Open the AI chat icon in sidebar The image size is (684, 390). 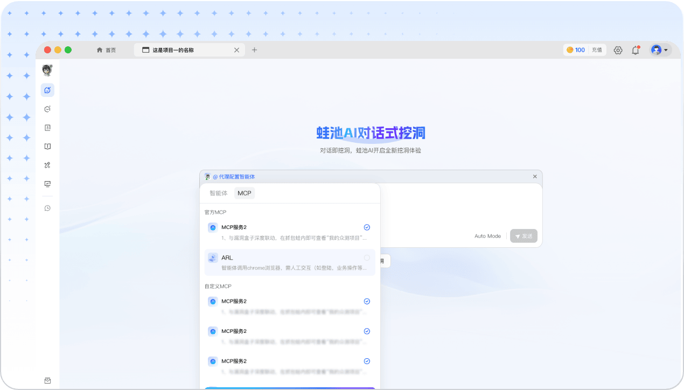tap(47, 90)
